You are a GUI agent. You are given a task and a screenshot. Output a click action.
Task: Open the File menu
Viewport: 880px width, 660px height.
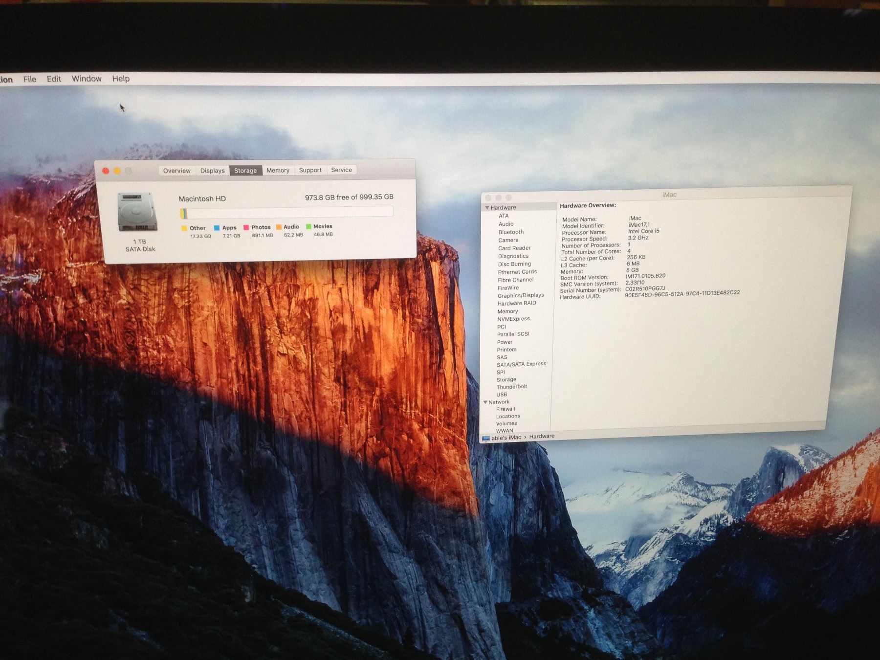[x=30, y=79]
